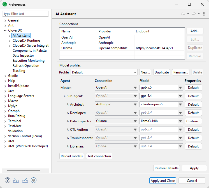209x188 pixels.
Task: Click the Add... connection button
Action: pos(195,31)
